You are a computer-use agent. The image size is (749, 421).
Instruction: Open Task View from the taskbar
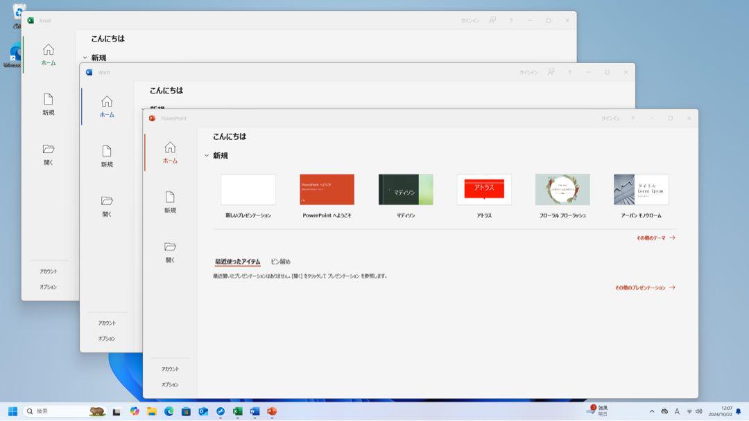(x=117, y=411)
